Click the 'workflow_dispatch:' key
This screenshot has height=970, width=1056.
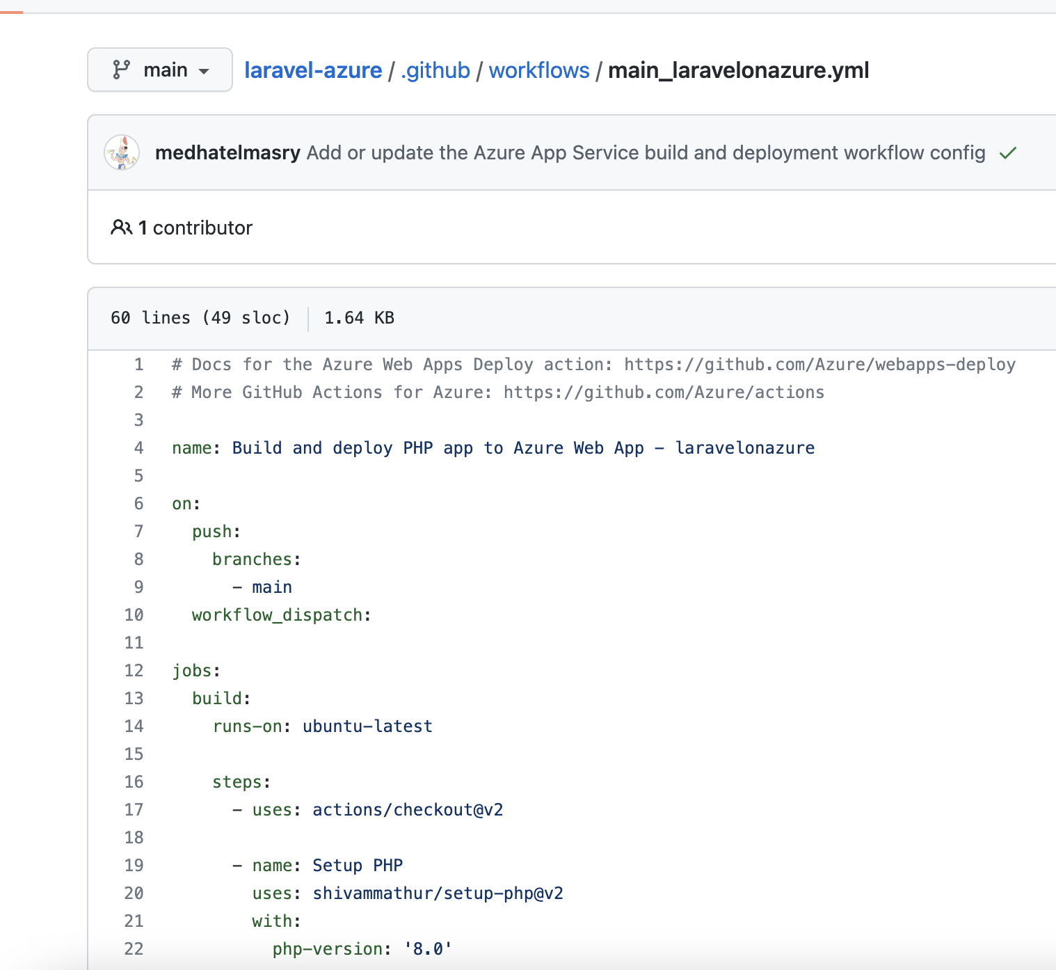click(282, 615)
